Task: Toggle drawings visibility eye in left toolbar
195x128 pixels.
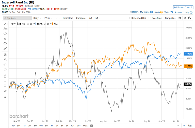Action: [x=5, y=91]
